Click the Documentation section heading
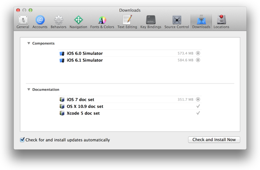Viewport: 260px width, 170px height. (x=46, y=90)
